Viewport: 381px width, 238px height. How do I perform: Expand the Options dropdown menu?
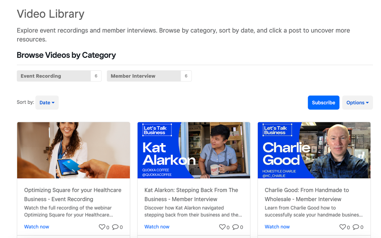click(357, 103)
